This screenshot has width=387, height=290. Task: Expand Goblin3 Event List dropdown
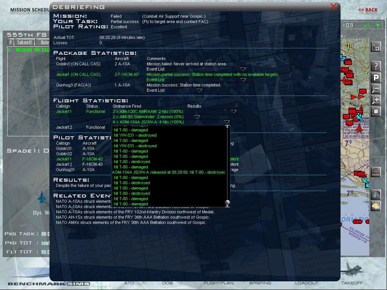(x=243, y=69)
